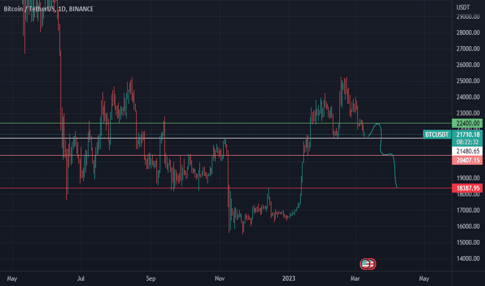The width and height of the screenshot is (485, 286).
Task: Select the 21710.18 current price label
Action: click(x=467, y=135)
